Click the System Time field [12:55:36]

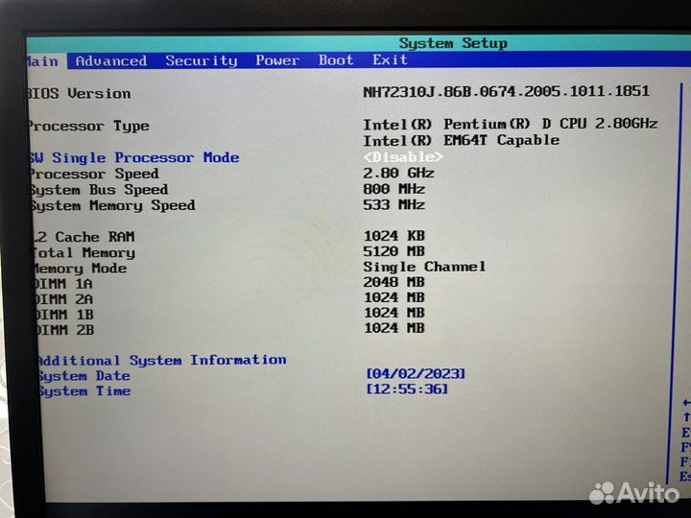pos(407,388)
